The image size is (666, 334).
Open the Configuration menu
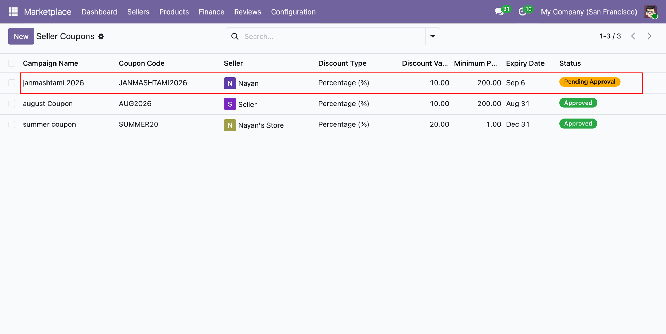coord(293,12)
